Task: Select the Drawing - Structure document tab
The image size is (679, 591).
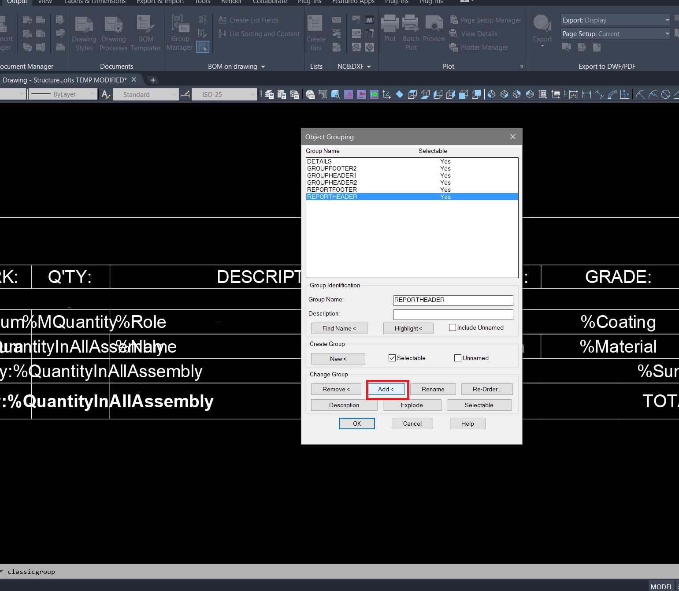Action: [x=65, y=80]
